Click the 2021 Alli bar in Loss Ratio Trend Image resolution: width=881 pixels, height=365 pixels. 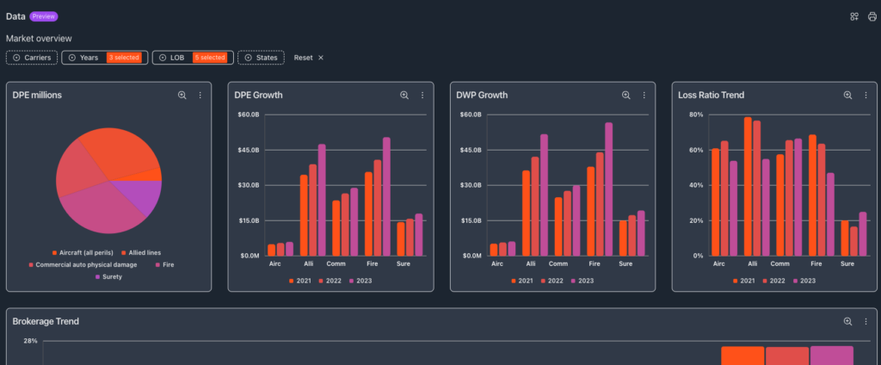tap(748, 186)
